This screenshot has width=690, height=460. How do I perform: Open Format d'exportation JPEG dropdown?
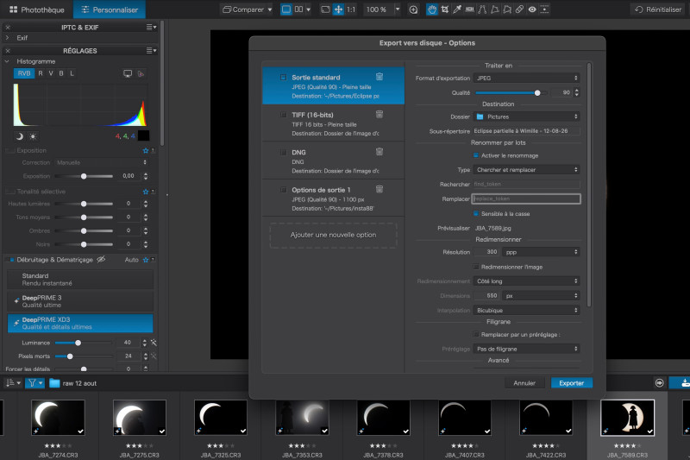(527, 78)
